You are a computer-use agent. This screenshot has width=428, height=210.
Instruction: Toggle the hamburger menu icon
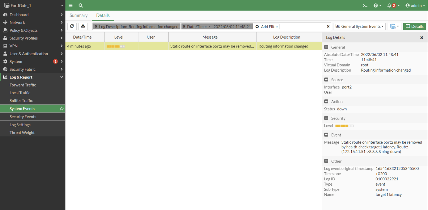71,6
